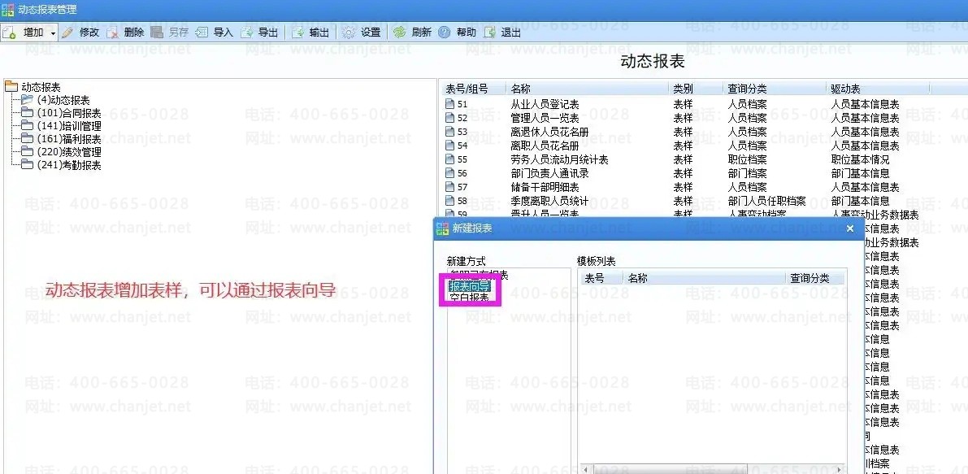Screen dimensions: 968x474
Task: Click the 输出 (Output) toolbar icon
Action: click(298, 33)
